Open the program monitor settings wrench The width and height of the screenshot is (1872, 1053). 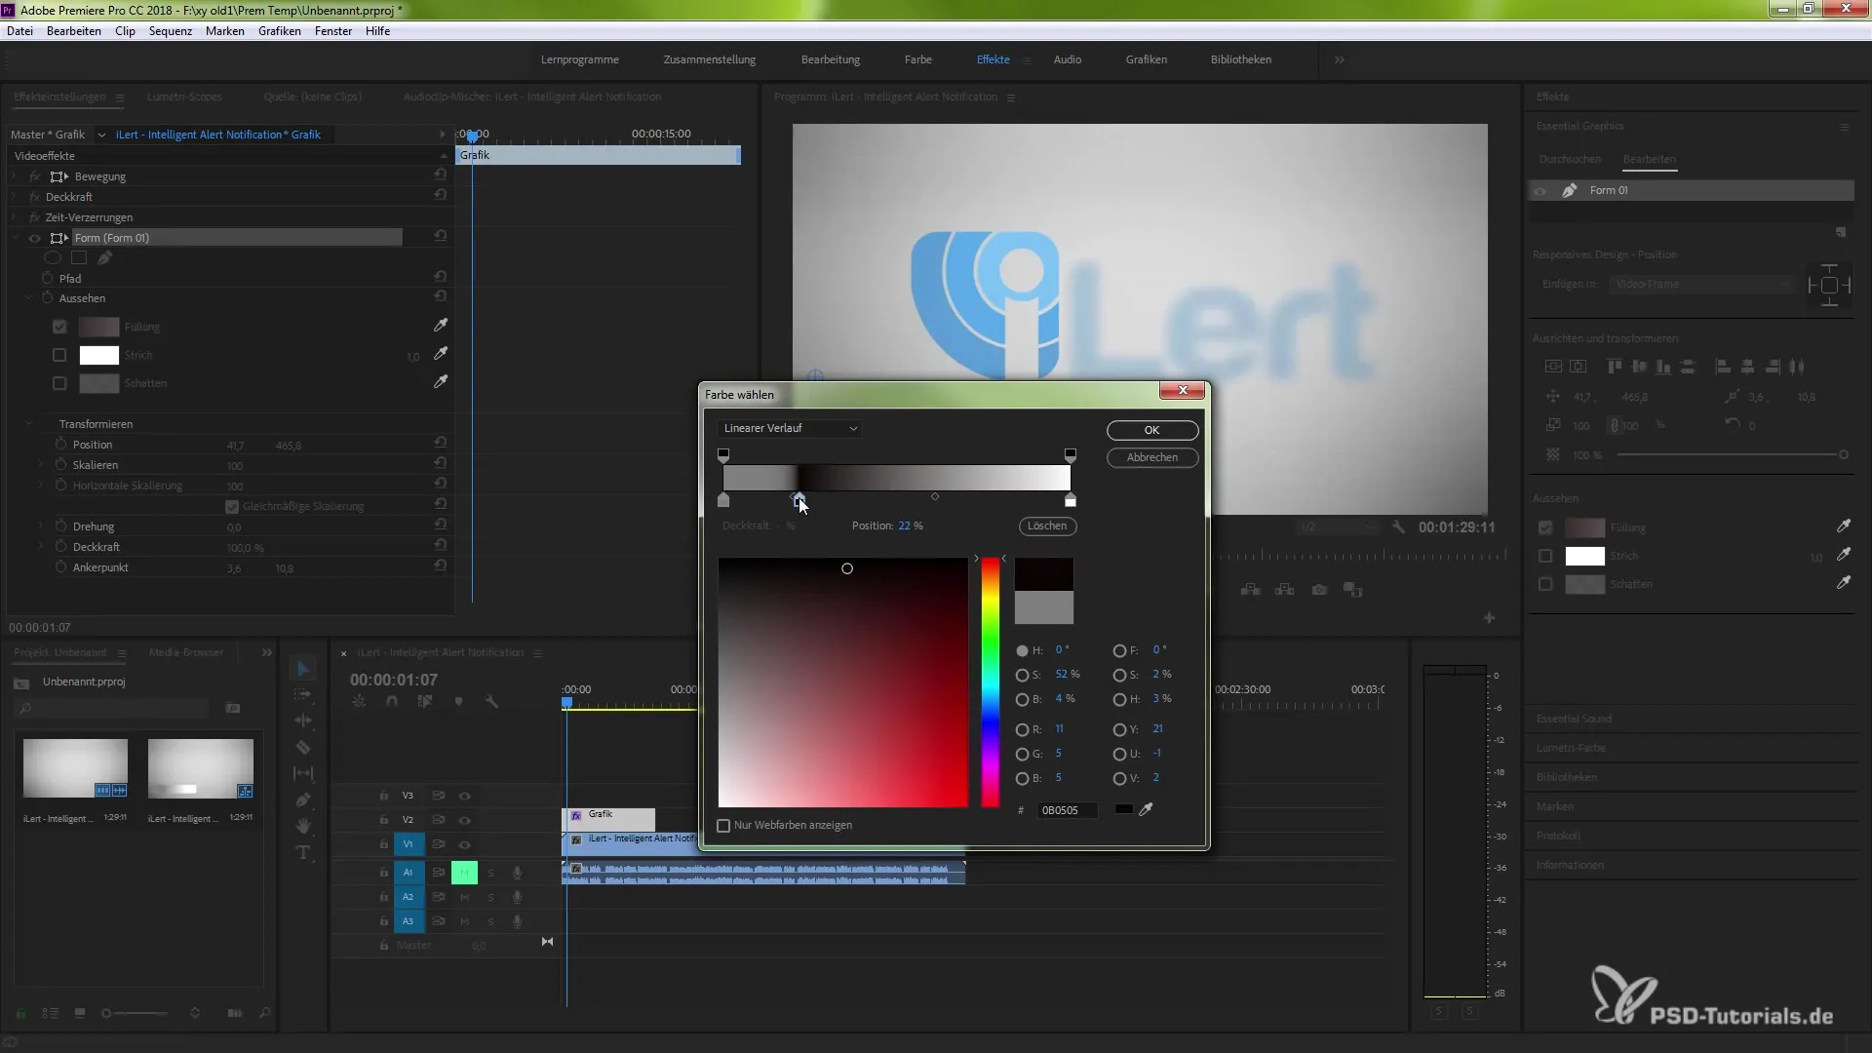pyautogui.click(x=1398, y=526)
